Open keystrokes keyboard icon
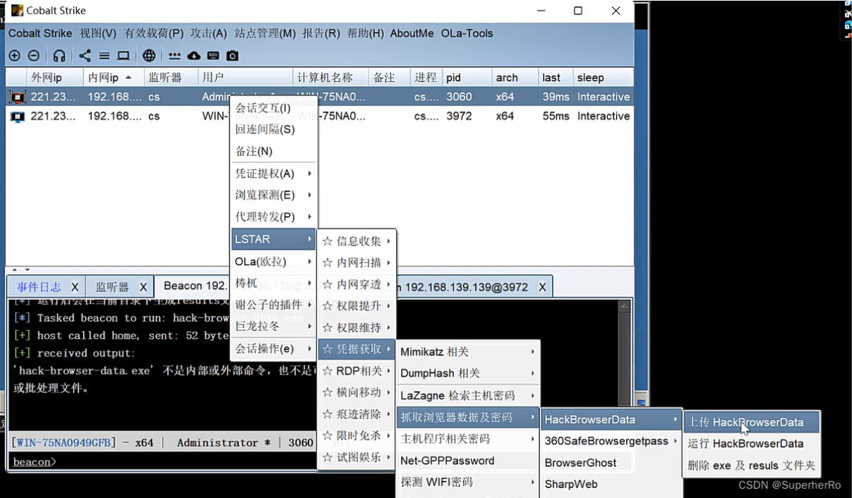This screenshot has width=852, height=498. click(212, 56)
